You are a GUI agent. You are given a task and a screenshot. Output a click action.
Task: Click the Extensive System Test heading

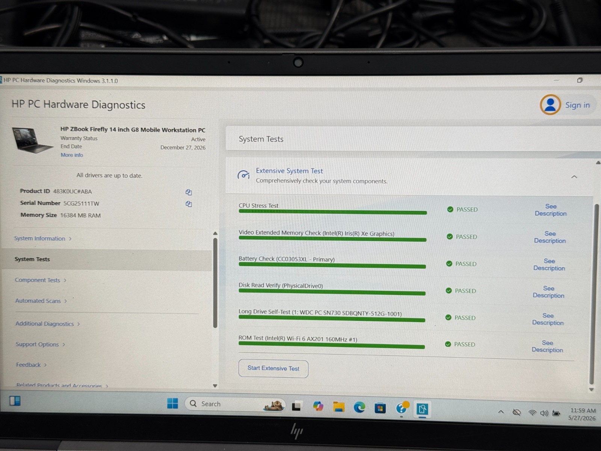coord(289,171)
